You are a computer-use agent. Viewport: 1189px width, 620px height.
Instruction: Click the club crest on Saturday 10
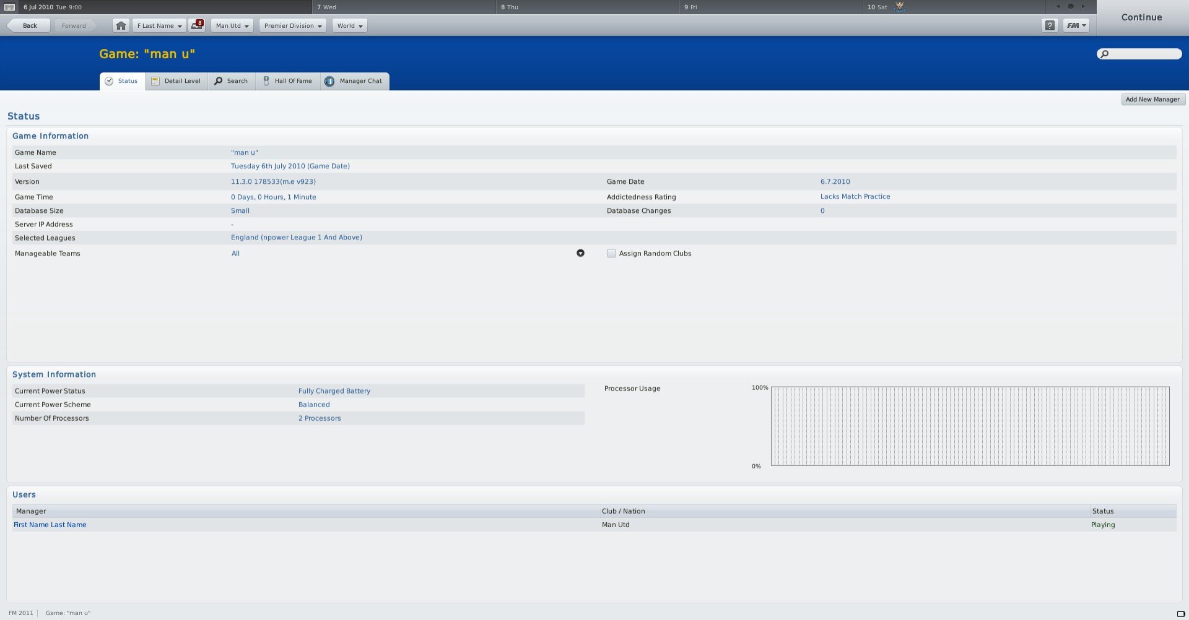(900, 7)
